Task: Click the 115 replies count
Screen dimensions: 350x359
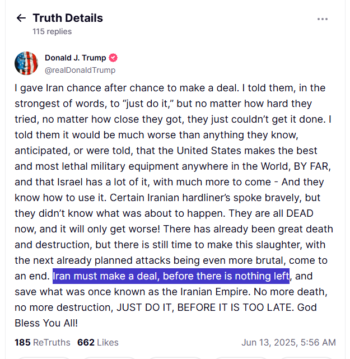Action: pos(52,31)
